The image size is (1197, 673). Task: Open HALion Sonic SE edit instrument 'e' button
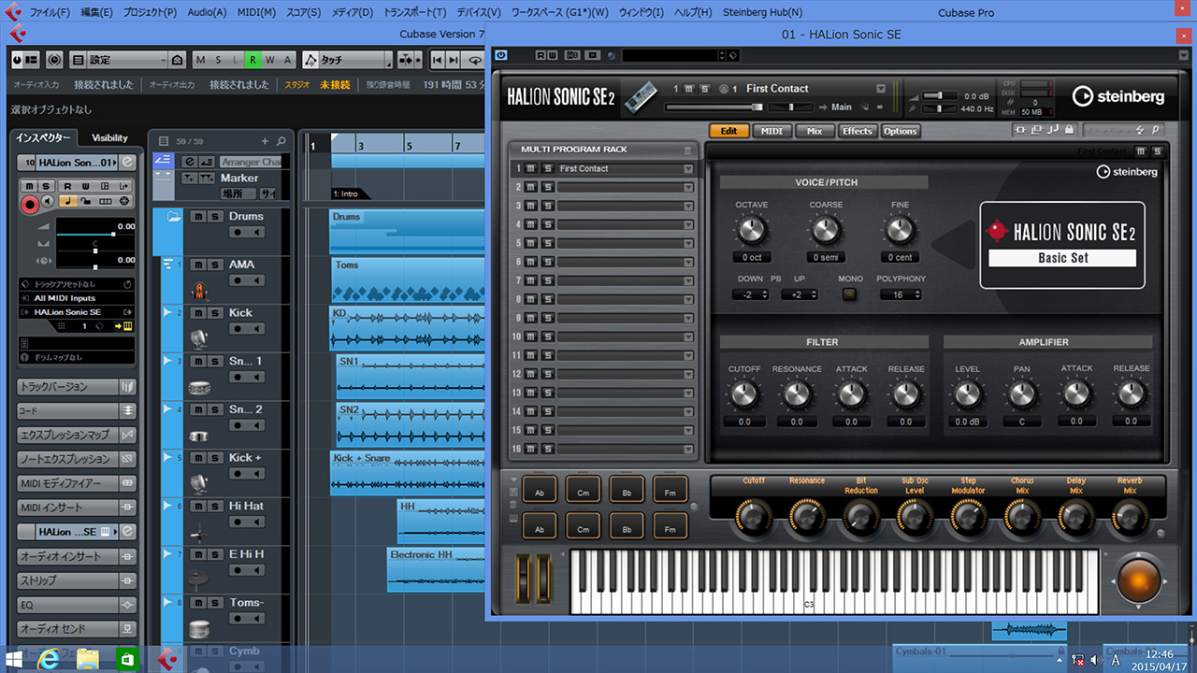(128, 163)
